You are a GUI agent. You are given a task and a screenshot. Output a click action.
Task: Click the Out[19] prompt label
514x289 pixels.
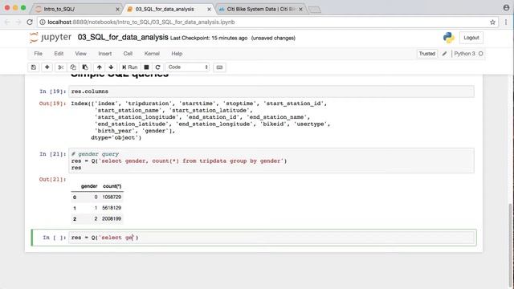tap(52, 104)
